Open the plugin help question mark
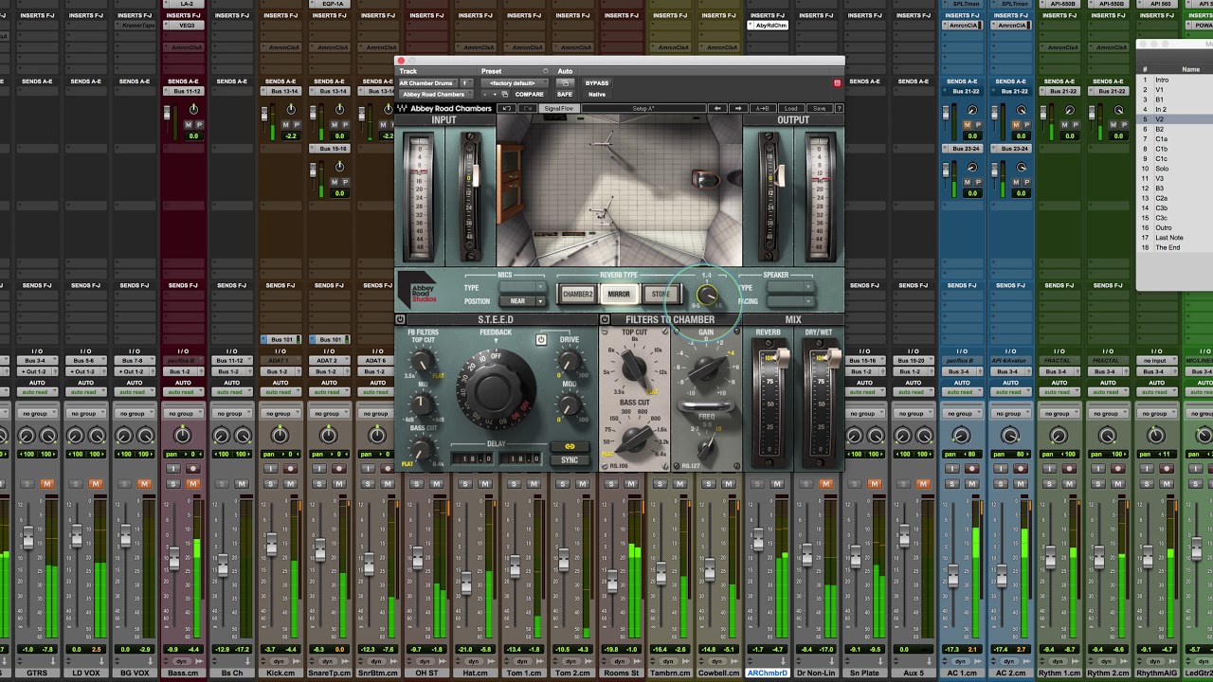1213x682 pixels. (x=839, y=108)
